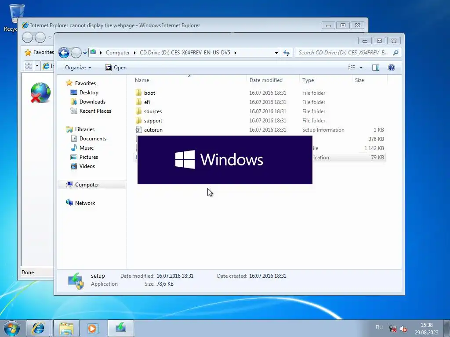Viewport: 450px width, 337px height.
Task: Select the support folder icon
Action: click(x=138, y=120)
